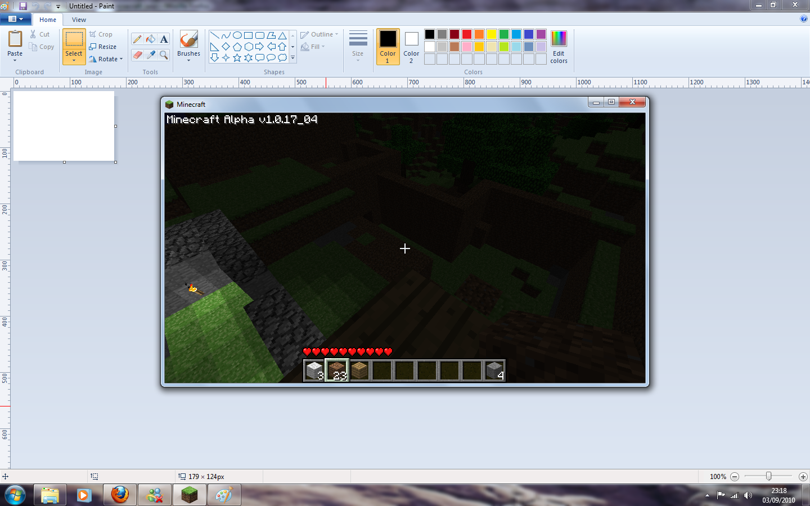
Task: Pick the yellow palette swatch
Action: pos(492,34)
